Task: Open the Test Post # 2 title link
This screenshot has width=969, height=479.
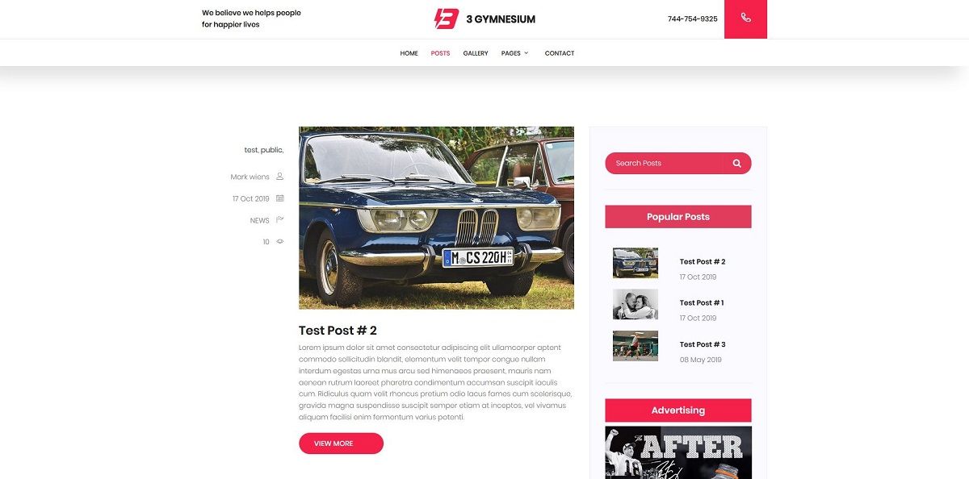Action: 338,331
